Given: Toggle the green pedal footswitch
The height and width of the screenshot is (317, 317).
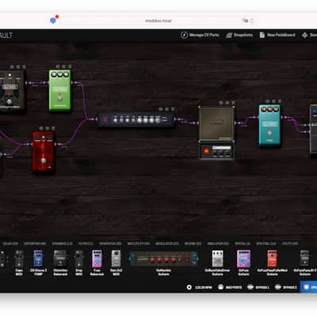Looking at the screenshot, I should 60,98.
